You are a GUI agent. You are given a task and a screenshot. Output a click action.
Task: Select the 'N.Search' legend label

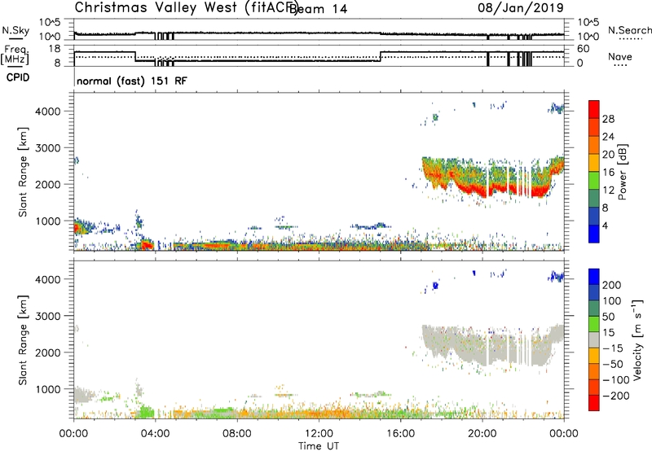(629, 30)
